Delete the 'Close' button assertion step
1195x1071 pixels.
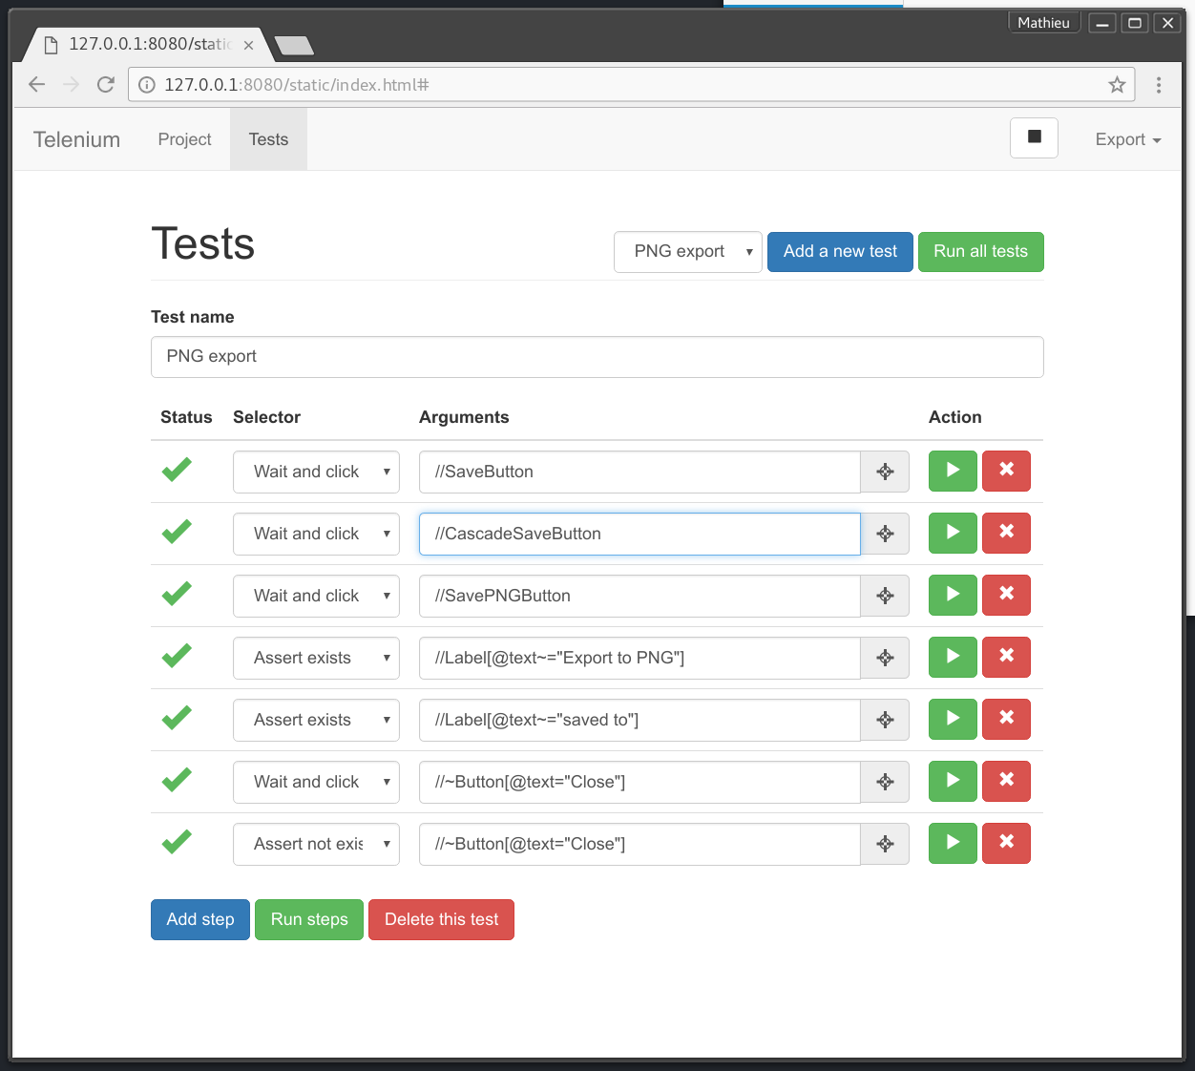pos(1006,843)
